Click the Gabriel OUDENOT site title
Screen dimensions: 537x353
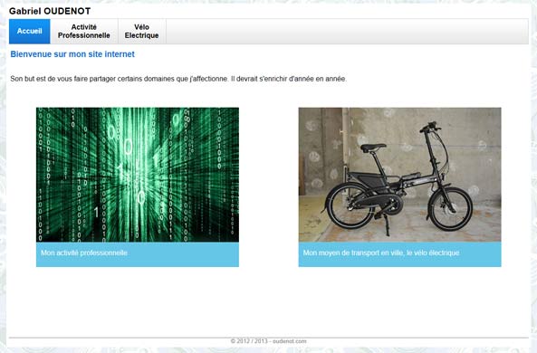50,11
